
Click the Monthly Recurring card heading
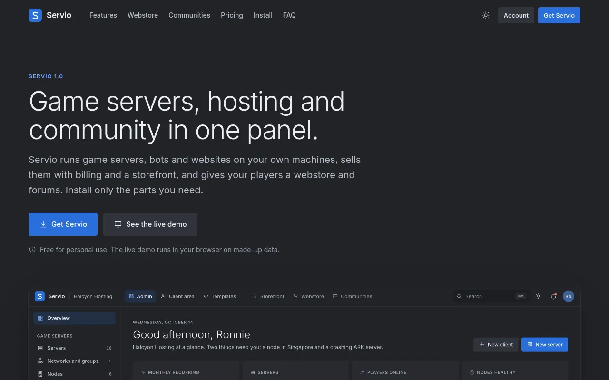174,372
